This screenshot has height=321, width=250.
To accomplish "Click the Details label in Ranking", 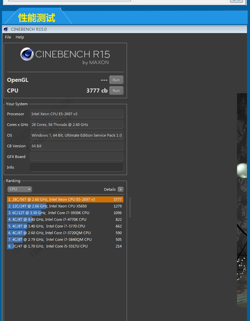I will (x=110, y=189).
